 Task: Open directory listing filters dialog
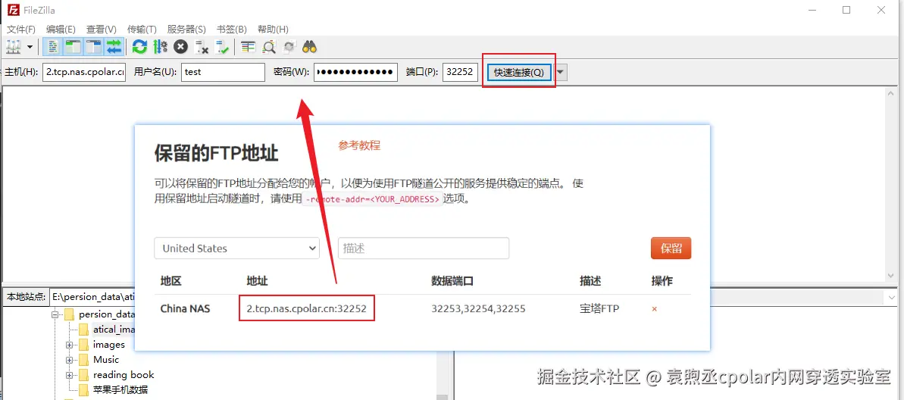point(248,47)
